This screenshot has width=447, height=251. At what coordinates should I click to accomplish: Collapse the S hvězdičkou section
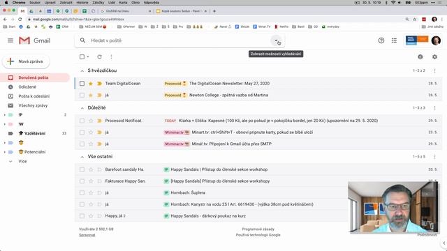[x=82, y=70]
